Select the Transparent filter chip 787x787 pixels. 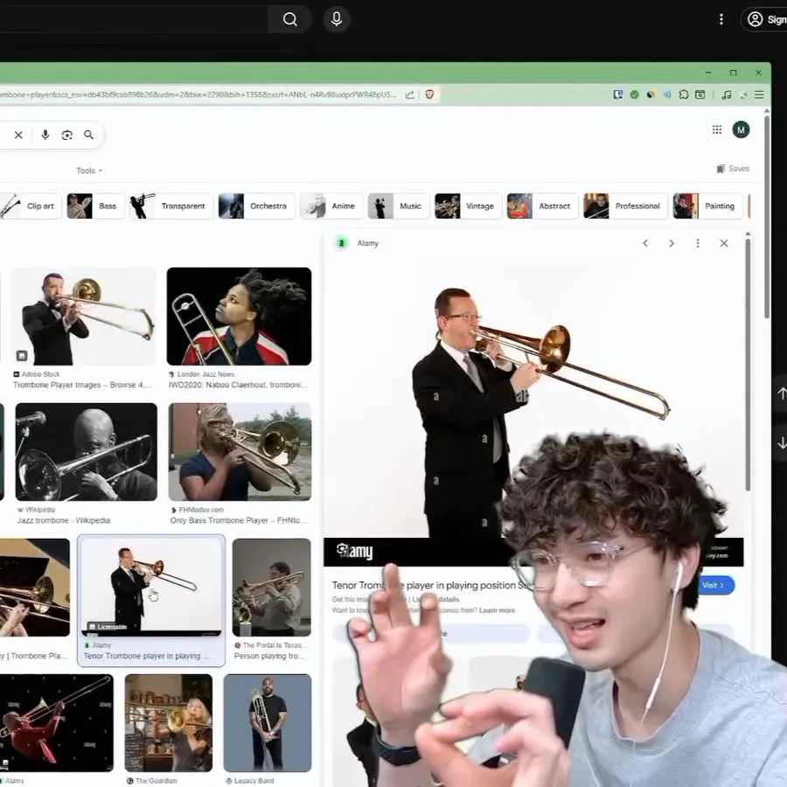171,205
